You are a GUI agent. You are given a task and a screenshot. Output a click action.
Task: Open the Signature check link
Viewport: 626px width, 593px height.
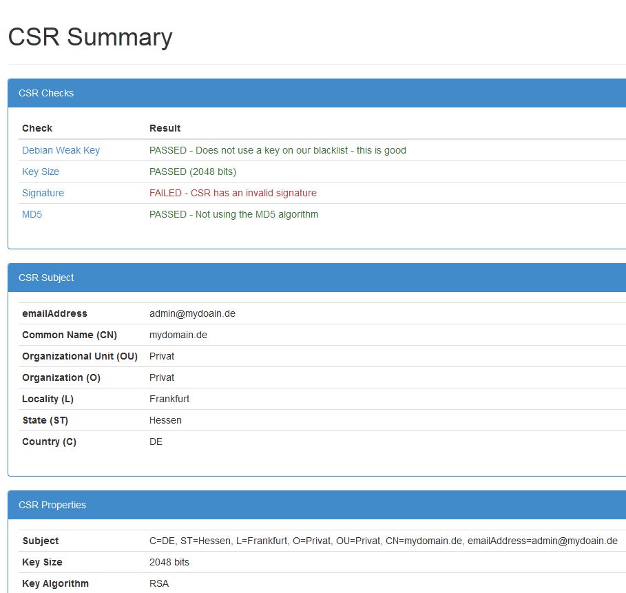[43, 193]
